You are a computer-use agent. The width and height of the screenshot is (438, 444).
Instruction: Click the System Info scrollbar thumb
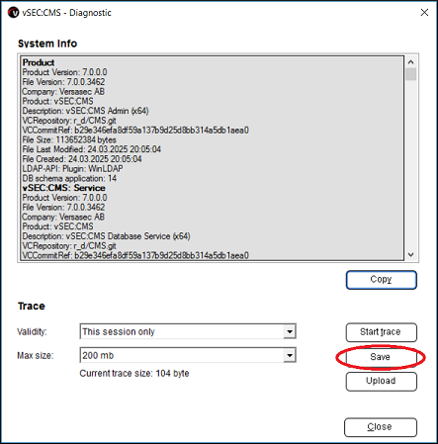(x=410, y=74)
